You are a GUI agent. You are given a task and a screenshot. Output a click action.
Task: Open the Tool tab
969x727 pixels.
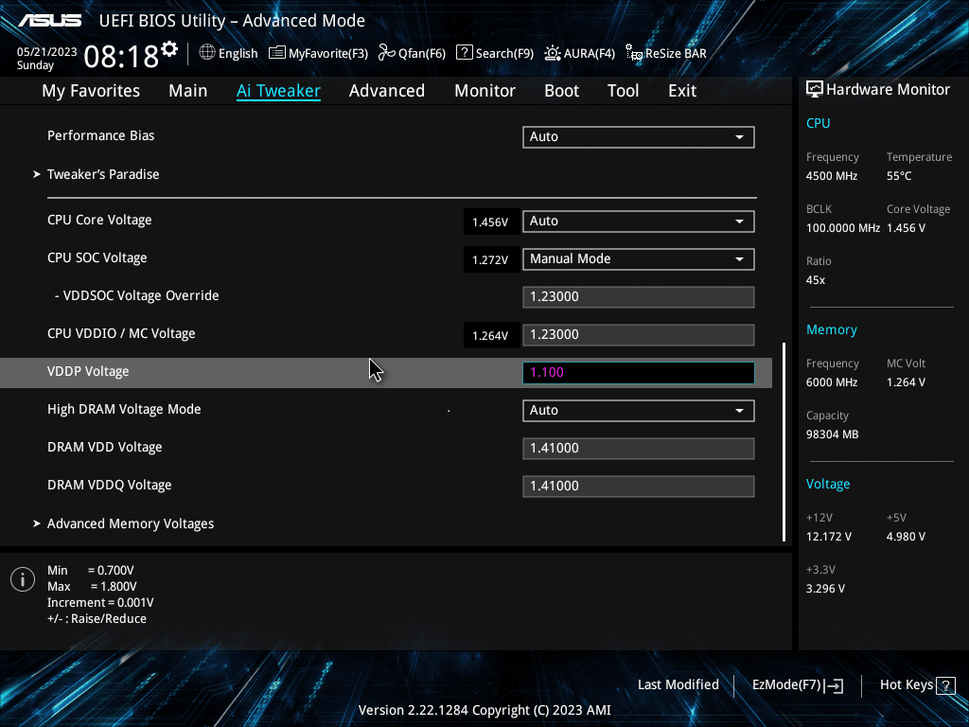point(623,91)
